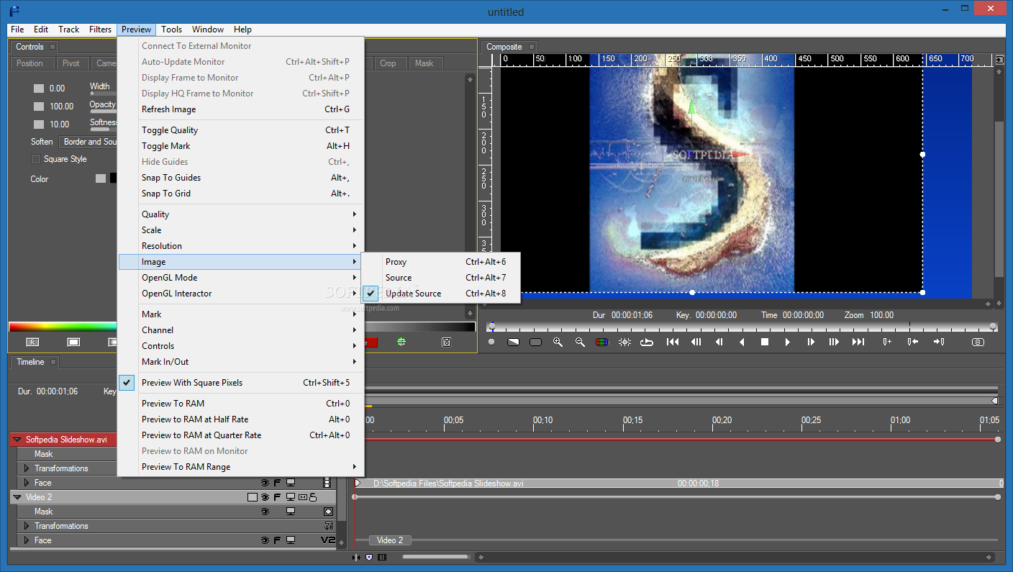Click the green crosshair icon in Controls panel
The height and width of the screenshot is (572, 1013).
pos(401,342)
